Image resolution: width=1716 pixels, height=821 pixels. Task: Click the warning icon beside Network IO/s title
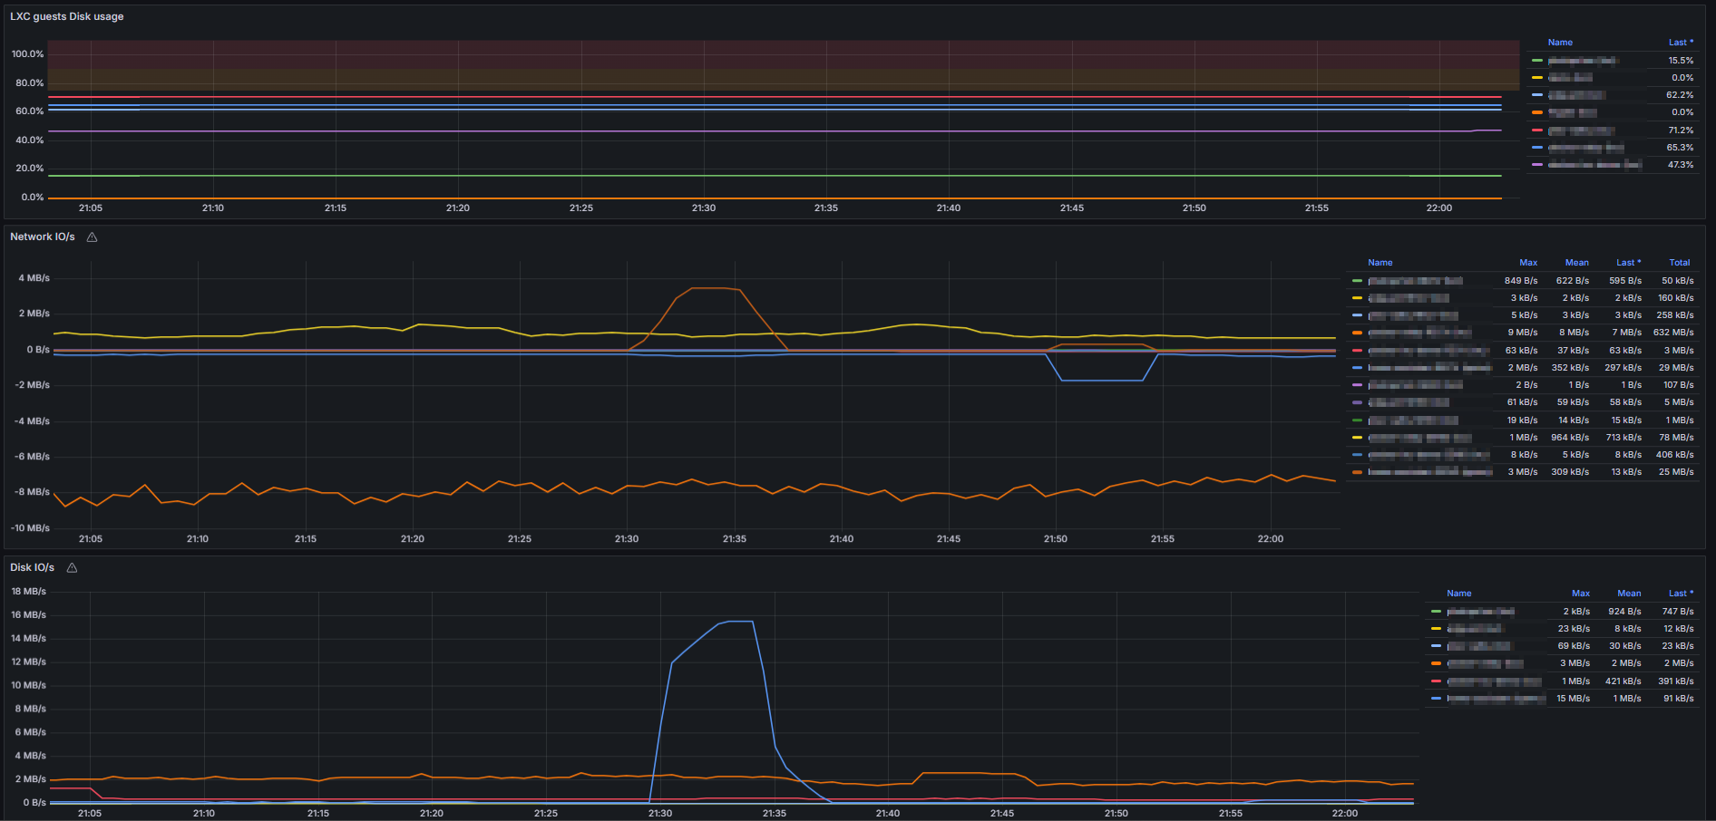[92, 237]
